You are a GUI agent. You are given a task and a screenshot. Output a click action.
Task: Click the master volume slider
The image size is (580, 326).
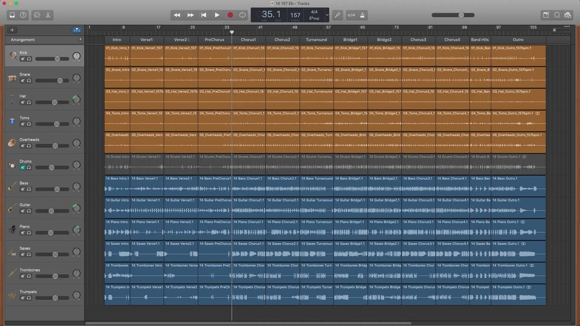pyautogui.click(x=461, y=15)
